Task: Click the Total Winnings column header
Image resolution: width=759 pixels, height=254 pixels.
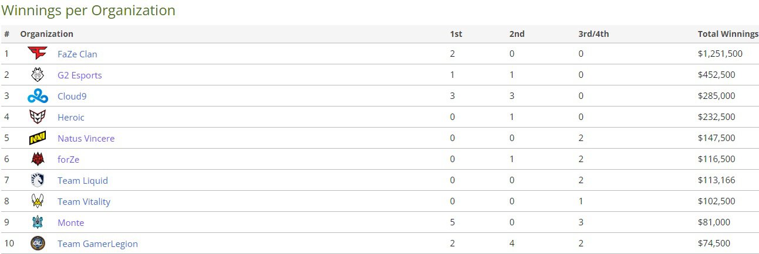Action: click(728, 34)
